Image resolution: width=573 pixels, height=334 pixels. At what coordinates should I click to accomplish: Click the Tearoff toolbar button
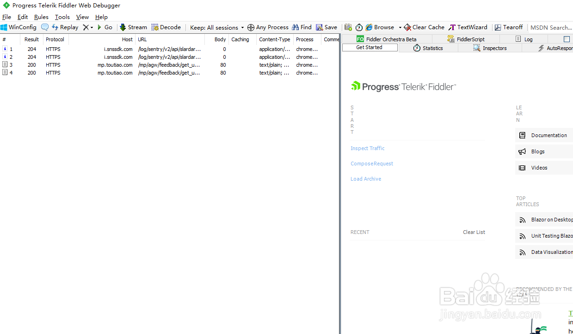(508, 27)
